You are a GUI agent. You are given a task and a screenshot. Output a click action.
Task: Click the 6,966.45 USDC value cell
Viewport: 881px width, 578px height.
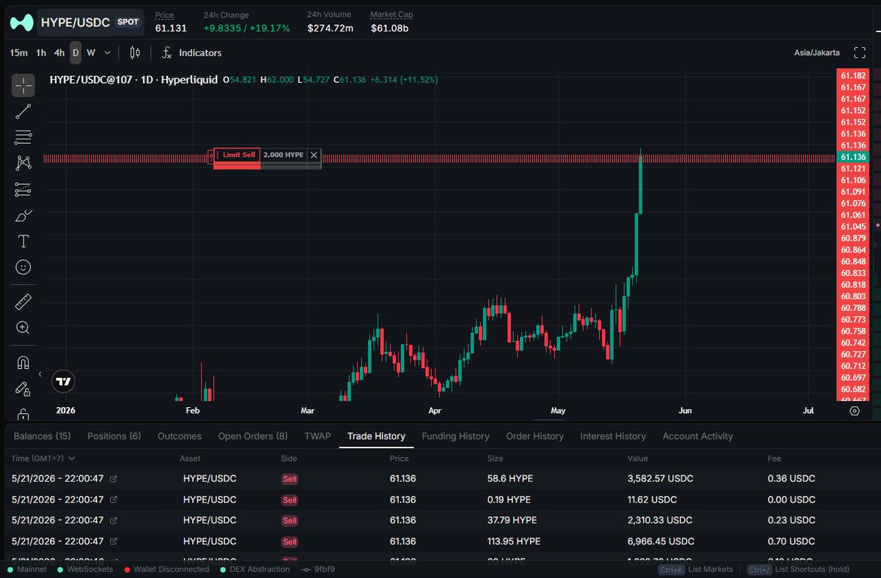(x=661, y=541)
